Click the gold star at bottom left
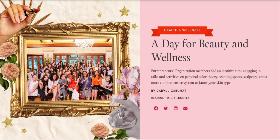 tap(7, 122)
